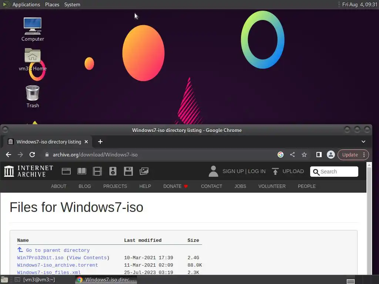Click the UPLOAD link
The image size is (379, 284).
click(x=293, y=171)
